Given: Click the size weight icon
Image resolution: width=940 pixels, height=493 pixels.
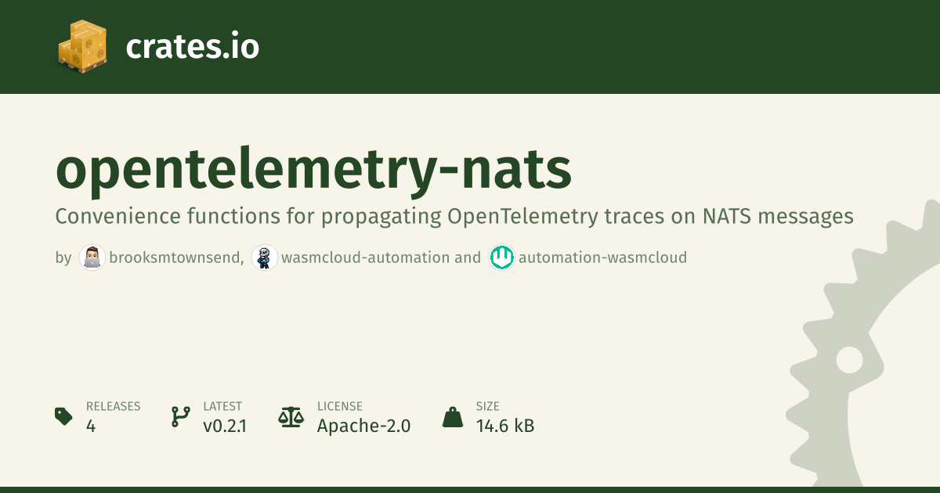Looking at the screenshot, I should coord(453,416).
